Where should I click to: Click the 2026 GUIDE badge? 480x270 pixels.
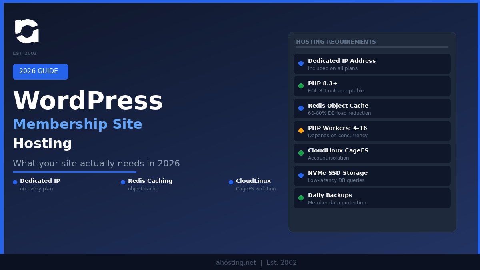[40, 72]
